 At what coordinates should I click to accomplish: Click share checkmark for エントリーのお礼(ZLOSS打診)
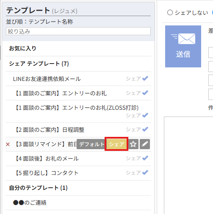[x=145, y=115]
